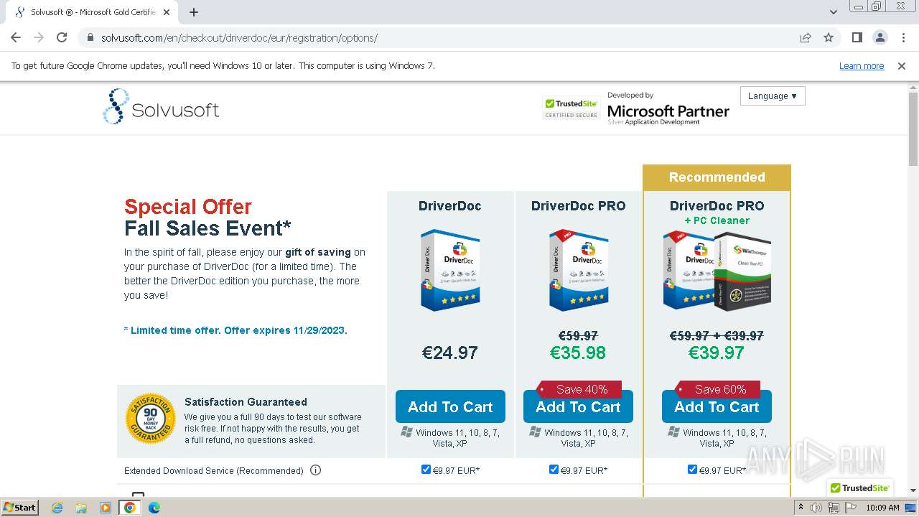Screen dimensions: 919x517
Task: Expand the Language dropdown
Action: [772, 96]
